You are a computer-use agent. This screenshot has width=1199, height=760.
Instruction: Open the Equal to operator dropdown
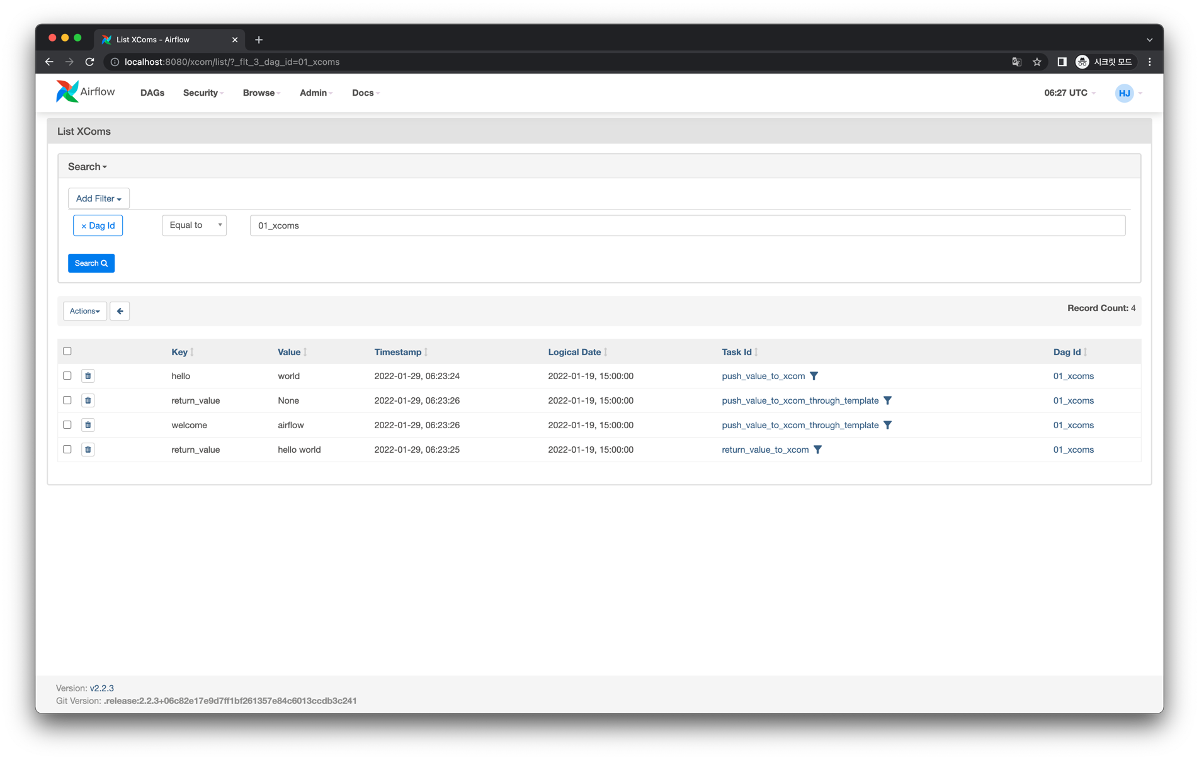195,225
